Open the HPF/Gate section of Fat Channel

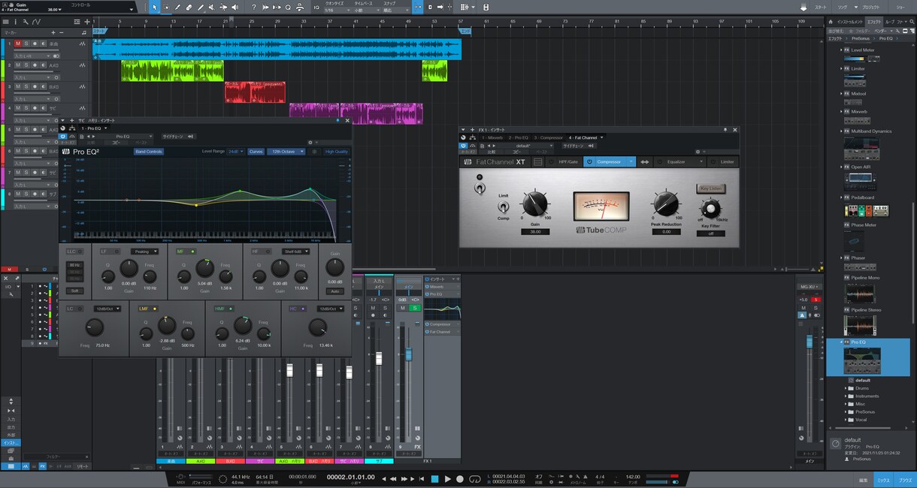point(568,161)
